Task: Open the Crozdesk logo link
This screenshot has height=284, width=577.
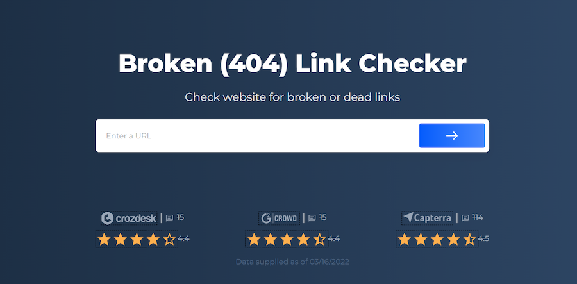Action: [129, 218]
